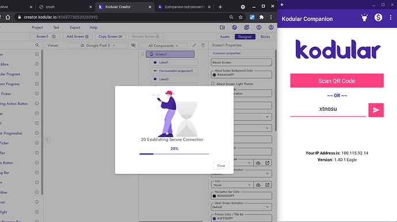The height and width of the screenshot is (222, 397).
Task: Open the Icon None dropdown
Action: click(232, 185)
